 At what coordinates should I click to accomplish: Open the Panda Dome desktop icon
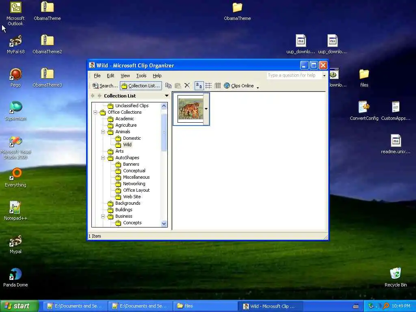coord(15,278)
